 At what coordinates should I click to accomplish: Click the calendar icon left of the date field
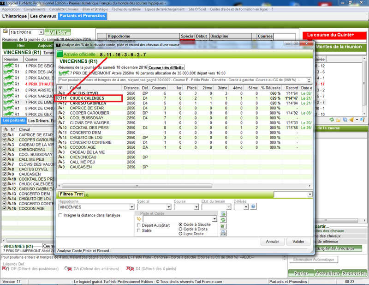pyautogui.click(x=5, y=31)
